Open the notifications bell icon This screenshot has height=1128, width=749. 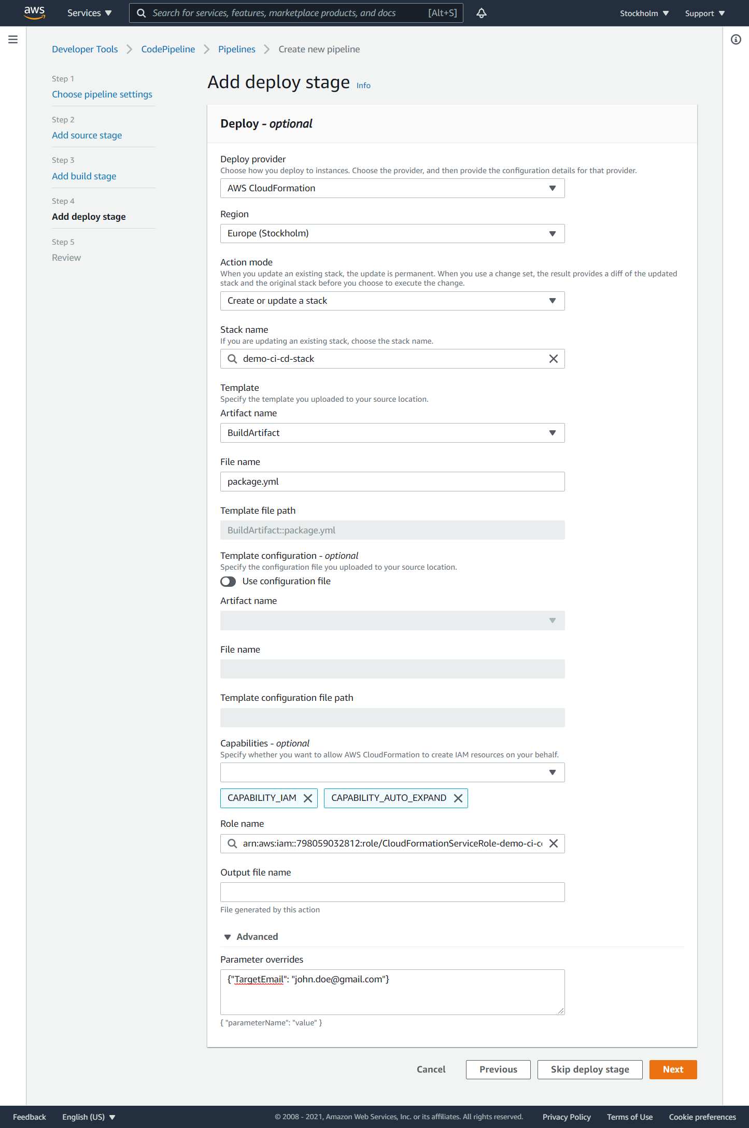[x=482, y=13]
